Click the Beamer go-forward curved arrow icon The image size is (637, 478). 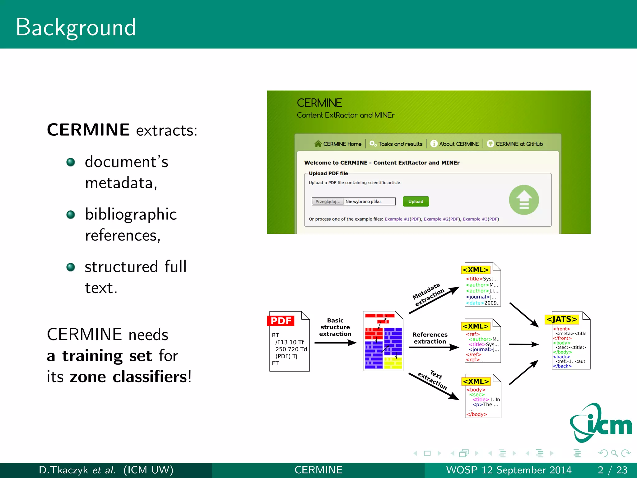626,453
